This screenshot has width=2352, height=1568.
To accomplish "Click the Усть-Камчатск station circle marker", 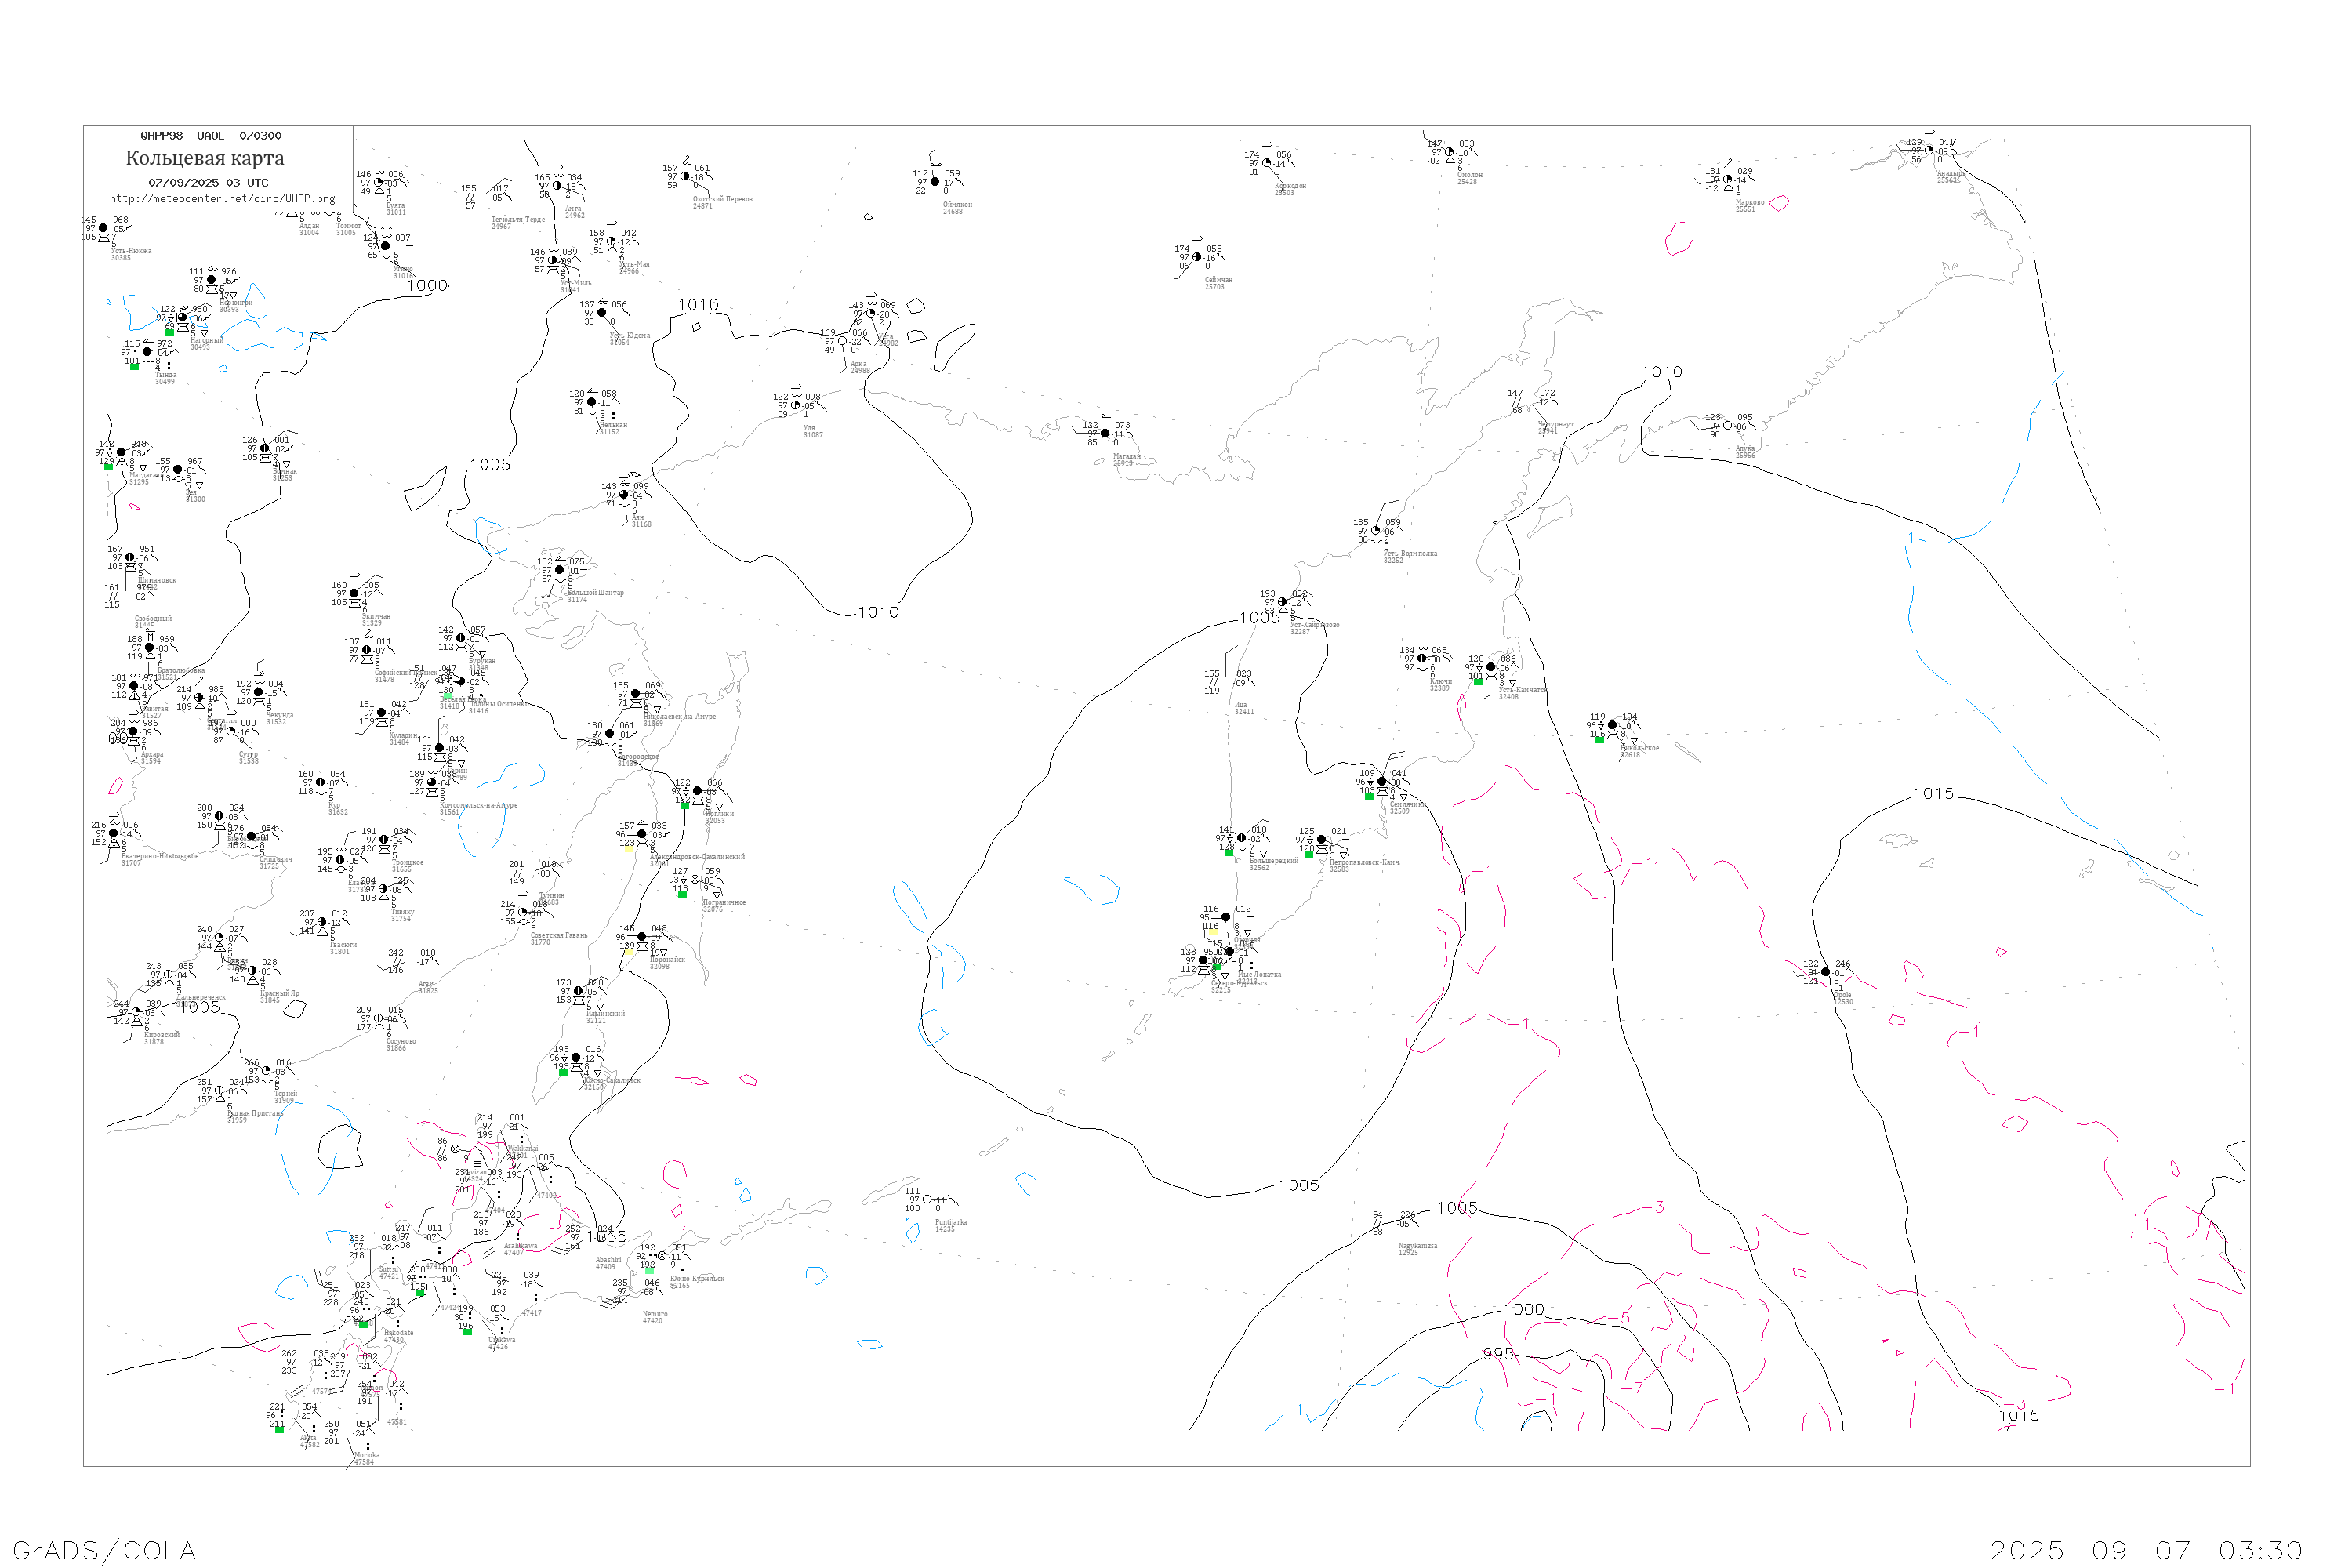I will pos(1491,667).
